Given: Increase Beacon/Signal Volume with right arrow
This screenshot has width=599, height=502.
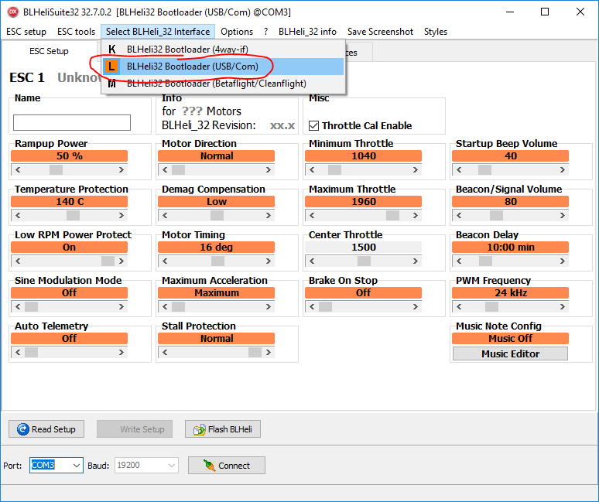Looking at the screenshot, I should coord(563,216).
